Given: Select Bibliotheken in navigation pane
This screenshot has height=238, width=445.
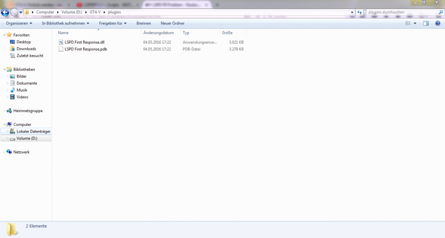Looking at the screenshot, I should click(x=24, y=69).
